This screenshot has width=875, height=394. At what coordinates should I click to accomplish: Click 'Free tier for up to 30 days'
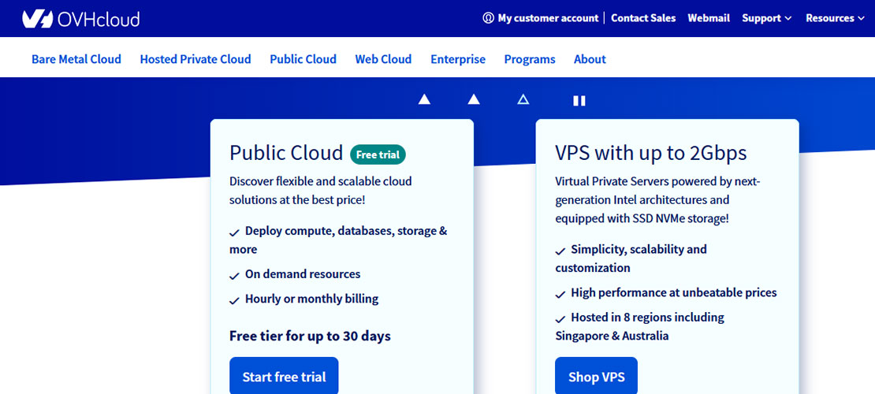(x=310, y=336)
